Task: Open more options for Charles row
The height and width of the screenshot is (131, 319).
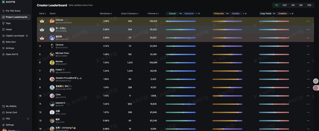Action: click(308, 21)
